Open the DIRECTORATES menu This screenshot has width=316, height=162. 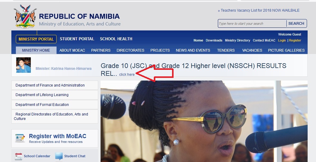tap(130, 50)
